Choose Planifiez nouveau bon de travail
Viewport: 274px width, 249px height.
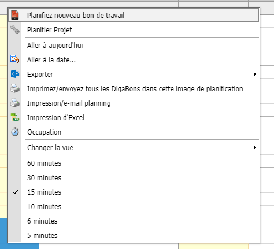tap(134, 15)
